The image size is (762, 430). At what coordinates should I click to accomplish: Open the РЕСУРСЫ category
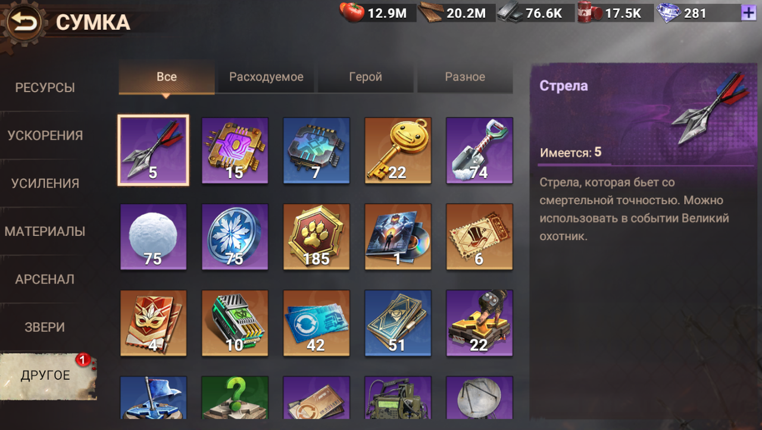(x=45, y=88)
